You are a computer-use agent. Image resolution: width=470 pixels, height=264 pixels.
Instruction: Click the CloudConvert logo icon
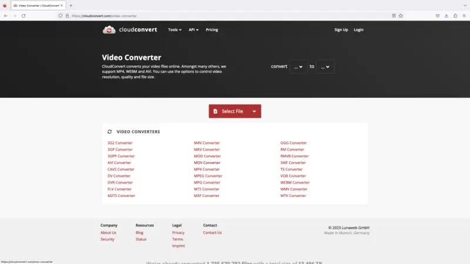[109, 30]
